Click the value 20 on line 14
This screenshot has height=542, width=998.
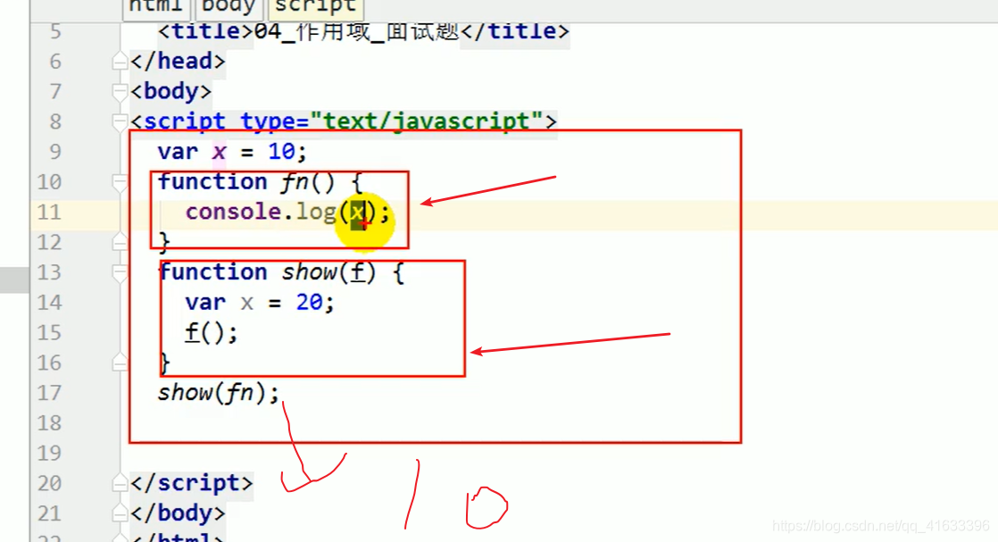[x=310, y=303]
